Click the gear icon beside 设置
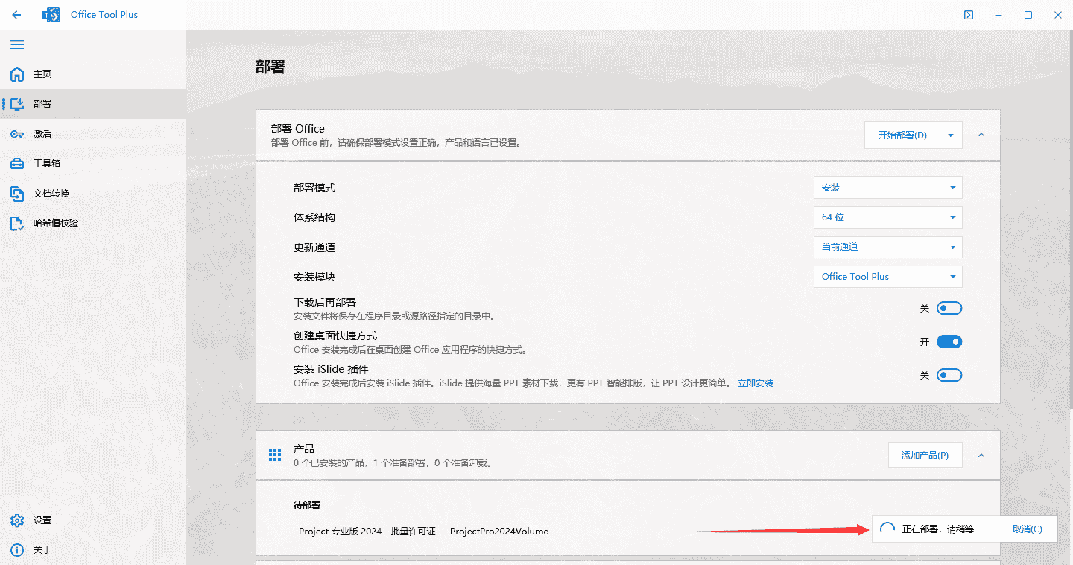 pos(17,520)
